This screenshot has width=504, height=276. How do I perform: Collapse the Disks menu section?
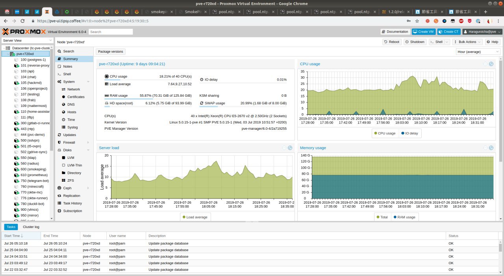coord(88,150)
